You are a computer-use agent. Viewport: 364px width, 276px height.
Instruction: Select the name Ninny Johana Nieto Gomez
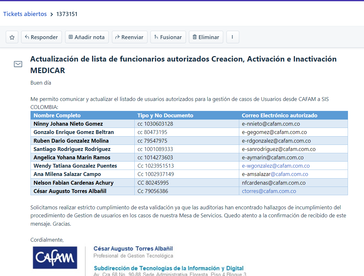[68, 124]
